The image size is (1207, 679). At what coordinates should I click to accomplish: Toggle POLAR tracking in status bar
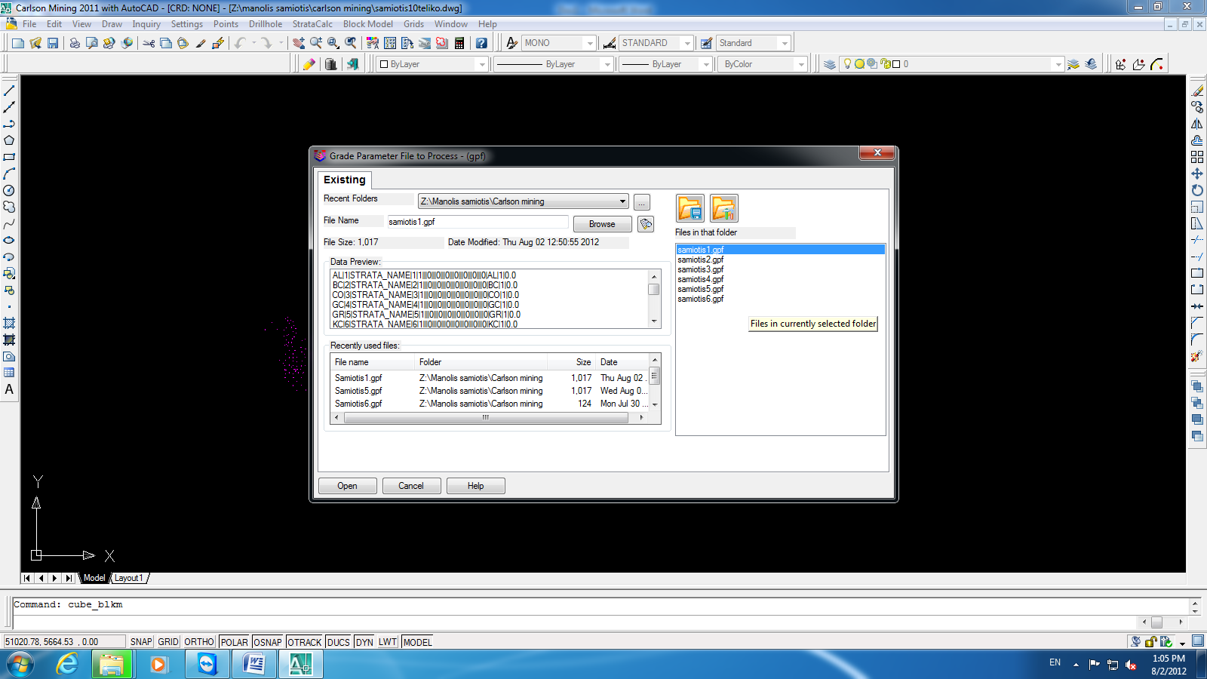click(x=235, y=642)
